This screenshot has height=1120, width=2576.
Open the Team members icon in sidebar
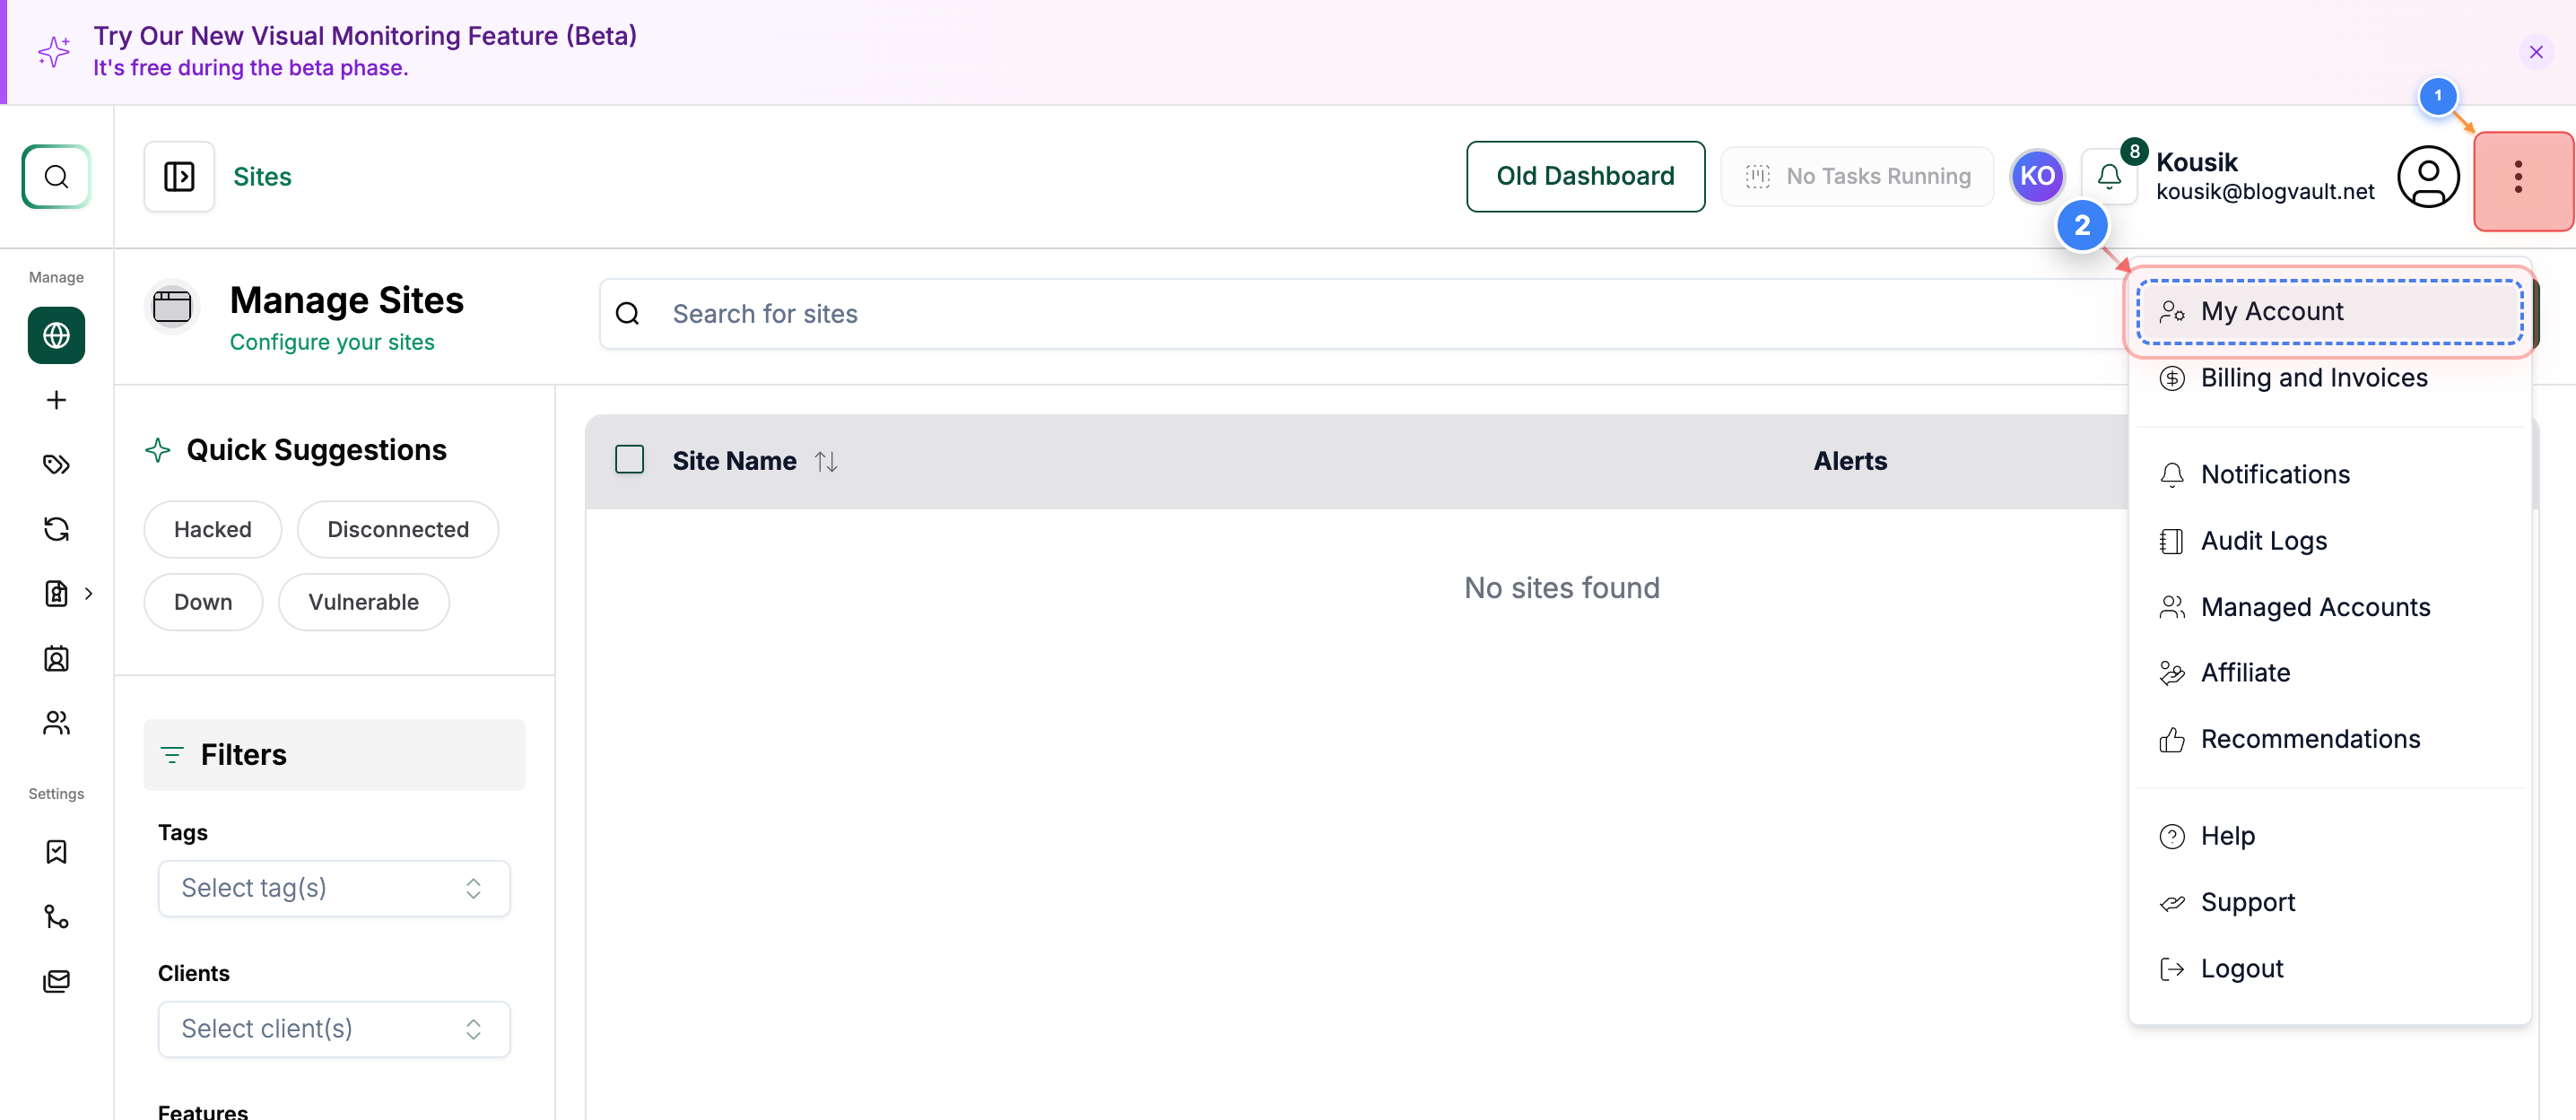tap(56, 722)
